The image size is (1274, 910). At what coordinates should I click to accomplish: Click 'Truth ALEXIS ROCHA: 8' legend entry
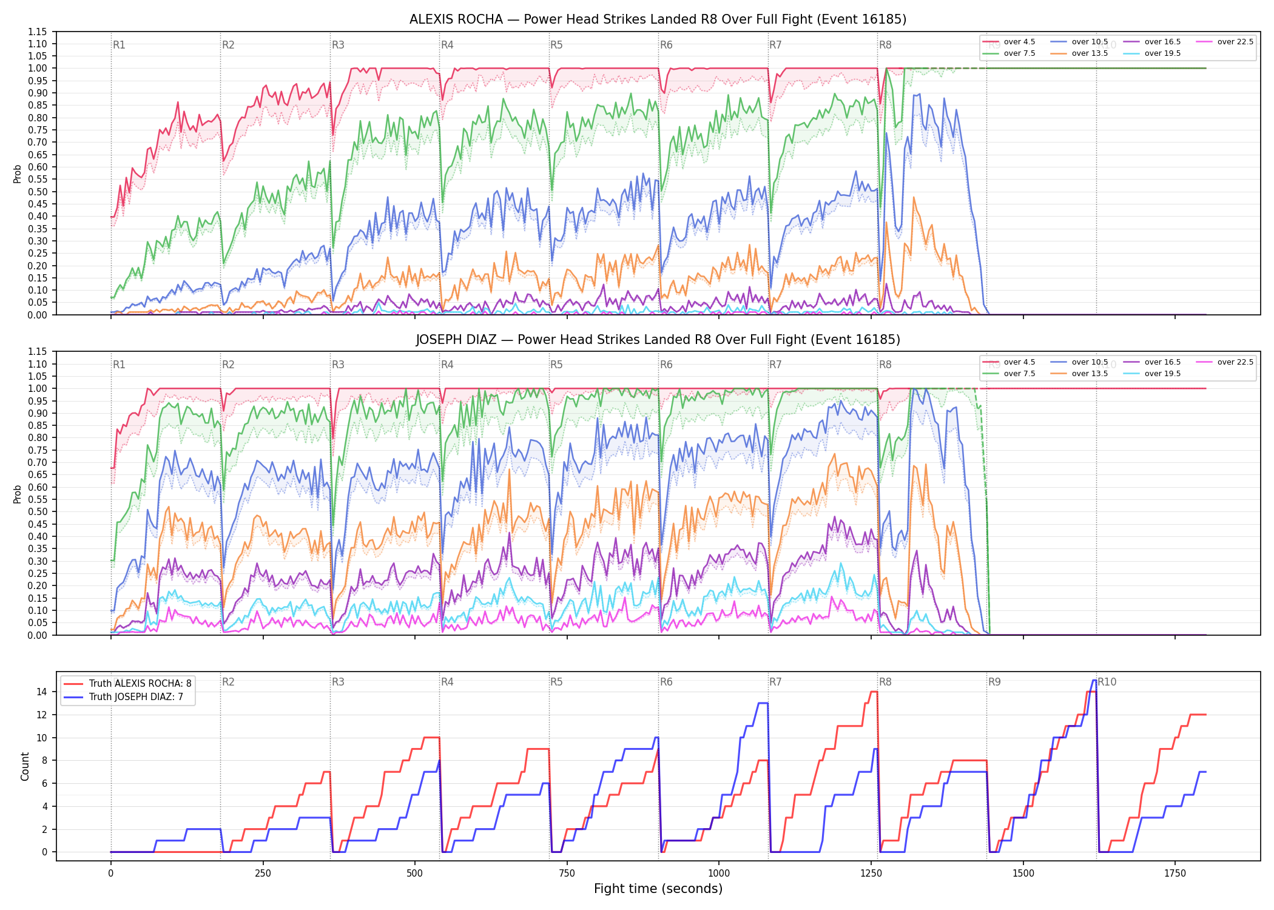tap(127, 684)
